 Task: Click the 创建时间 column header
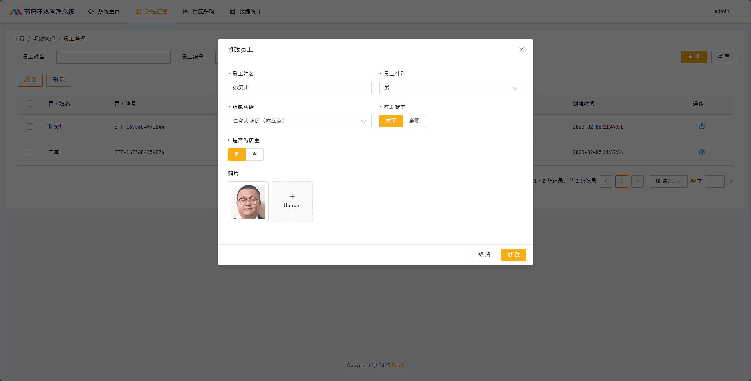584,103
